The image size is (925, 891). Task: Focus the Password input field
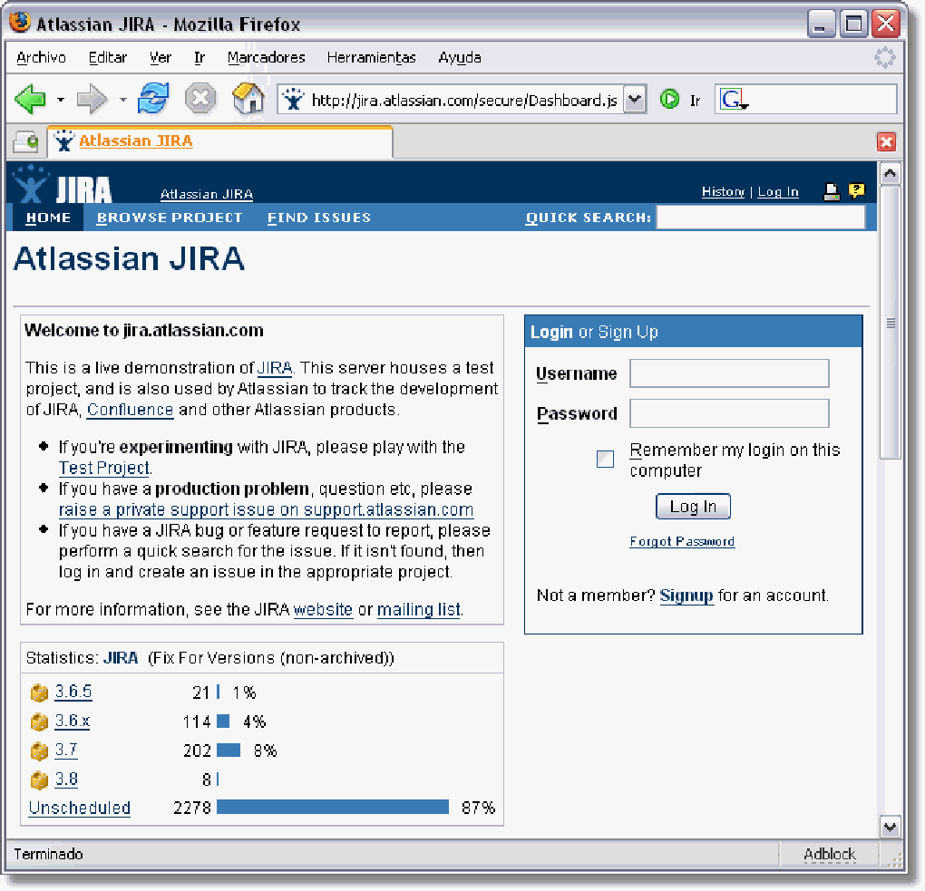[729, 413]
